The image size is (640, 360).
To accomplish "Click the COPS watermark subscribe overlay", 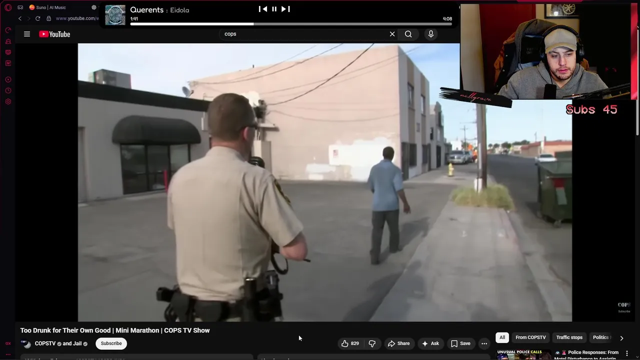I will click(x=624, y=307).
